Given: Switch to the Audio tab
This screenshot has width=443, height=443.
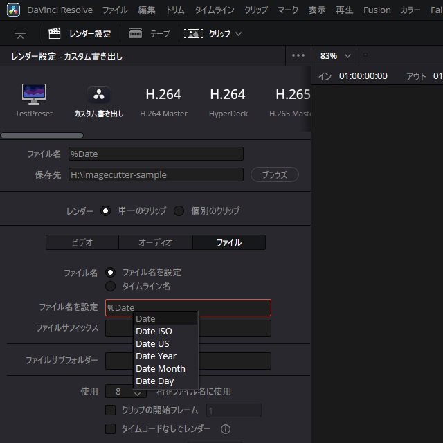Looking at the screenshot, I should click(155, 242).
